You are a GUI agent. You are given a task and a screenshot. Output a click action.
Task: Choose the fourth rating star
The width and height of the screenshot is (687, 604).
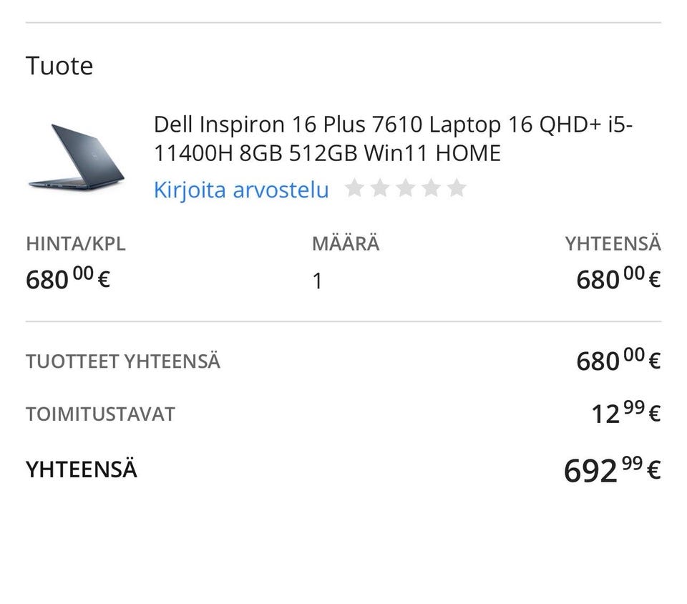tap(431, 189)
